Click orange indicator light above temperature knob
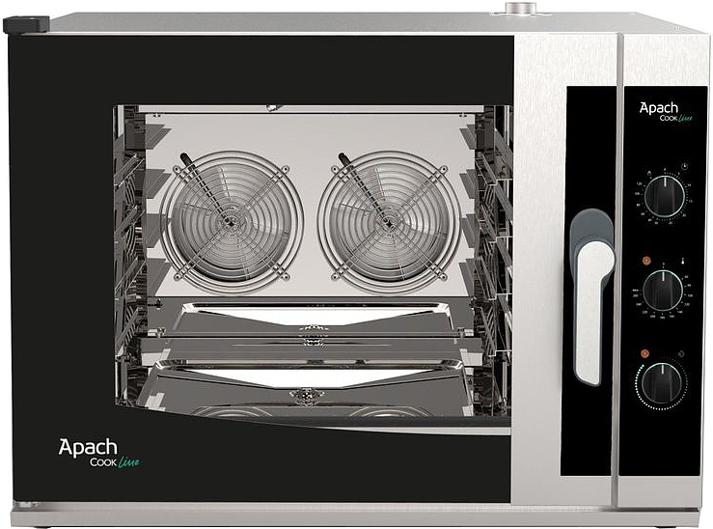This screenshot has height=529, width=713. (645, 261)
